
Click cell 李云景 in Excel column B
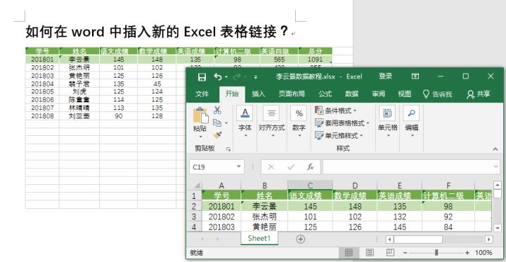[264, 206]
